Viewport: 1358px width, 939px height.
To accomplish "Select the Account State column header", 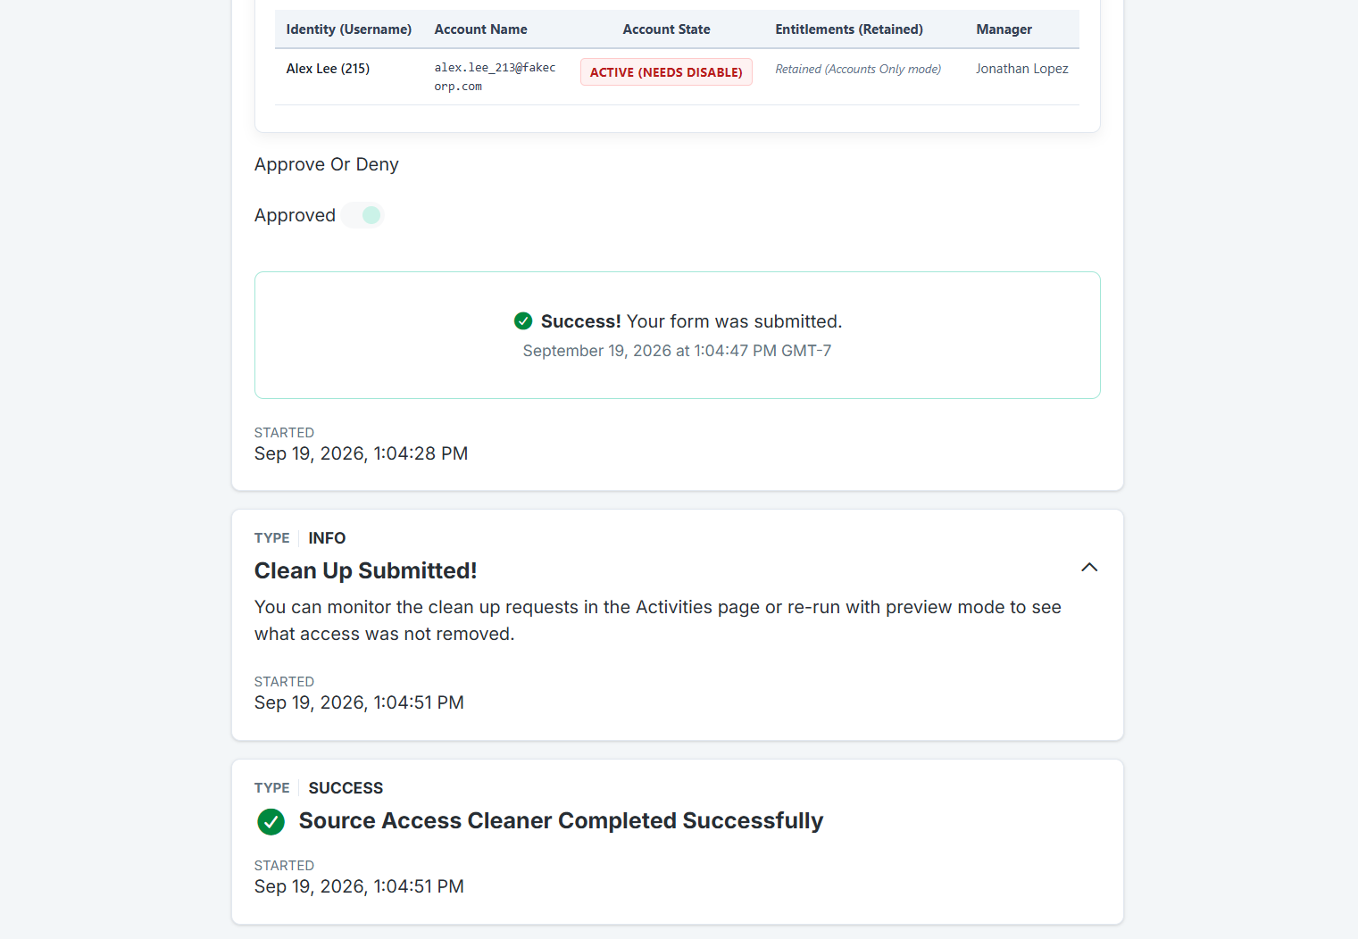I will (x=666, y=29).
